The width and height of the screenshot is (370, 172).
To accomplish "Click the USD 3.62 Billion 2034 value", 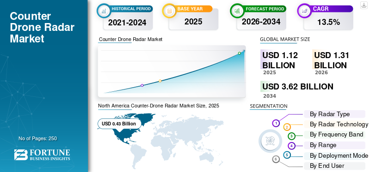I will pos(298,87).
